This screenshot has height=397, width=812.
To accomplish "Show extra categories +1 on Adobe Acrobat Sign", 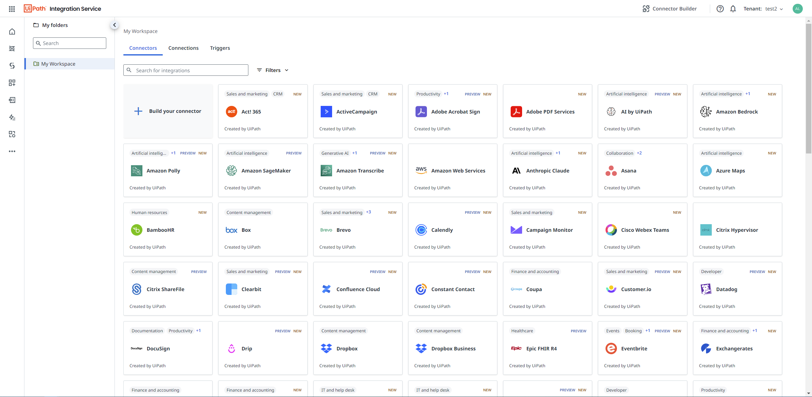I will (446, 94).
